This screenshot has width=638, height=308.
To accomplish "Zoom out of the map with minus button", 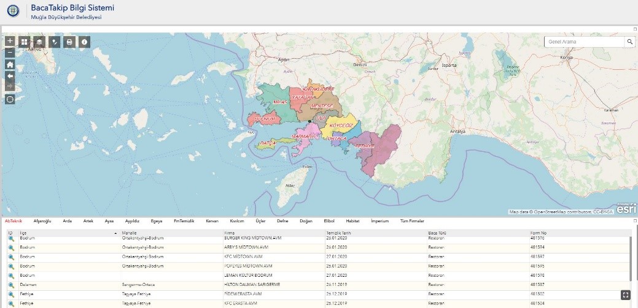I will coord(10,52).
